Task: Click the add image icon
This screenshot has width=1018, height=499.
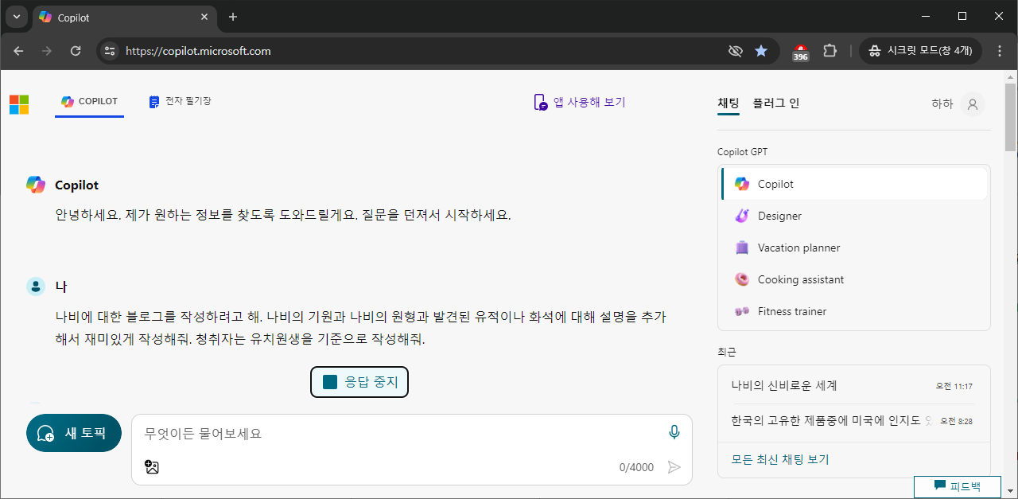Action: click(152, 467)
